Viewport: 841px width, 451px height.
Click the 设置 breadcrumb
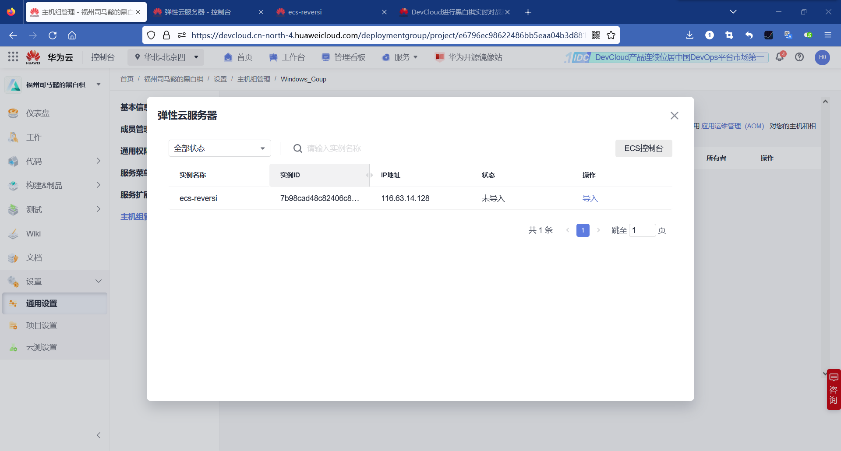pyautogui.click(x=220, y=79)
